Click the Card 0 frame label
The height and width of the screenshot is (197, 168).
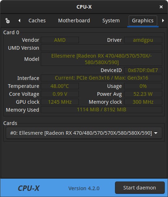coord(11,32)
